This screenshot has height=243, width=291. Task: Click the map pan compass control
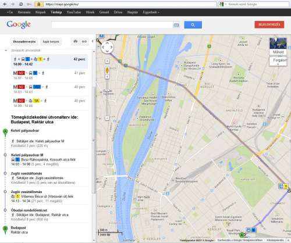pos(107,47)
